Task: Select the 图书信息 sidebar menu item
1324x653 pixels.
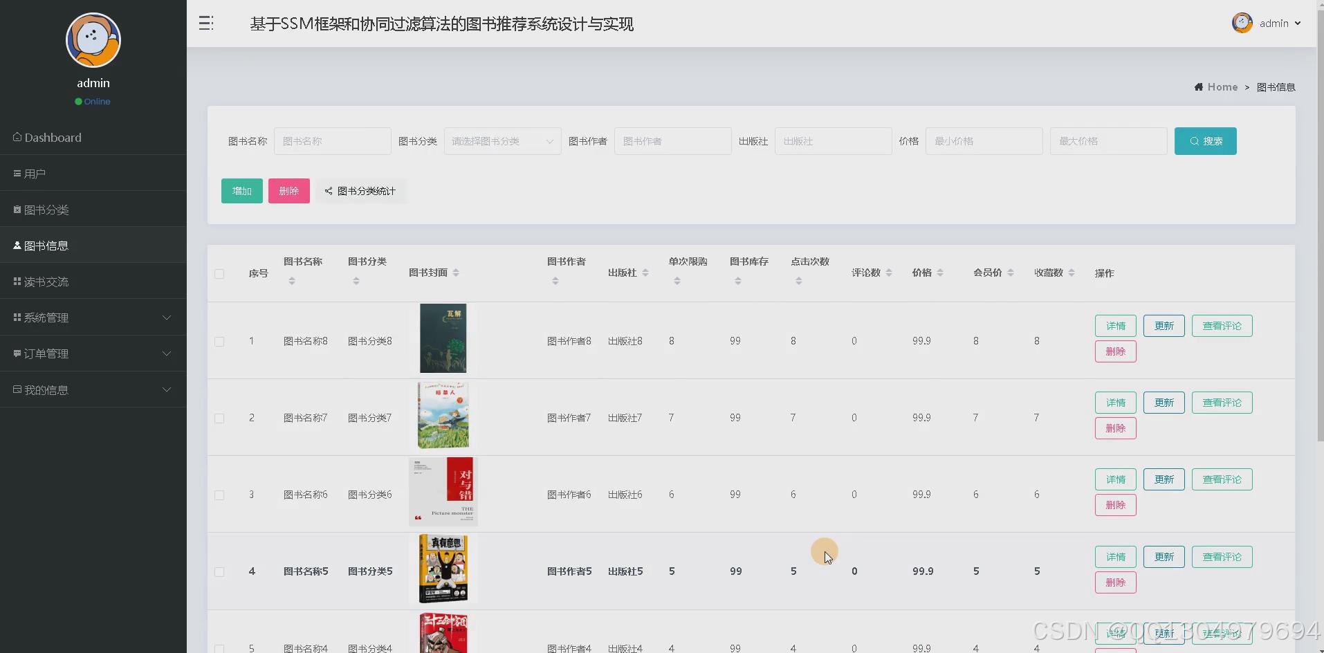Action: coord(93,246)
